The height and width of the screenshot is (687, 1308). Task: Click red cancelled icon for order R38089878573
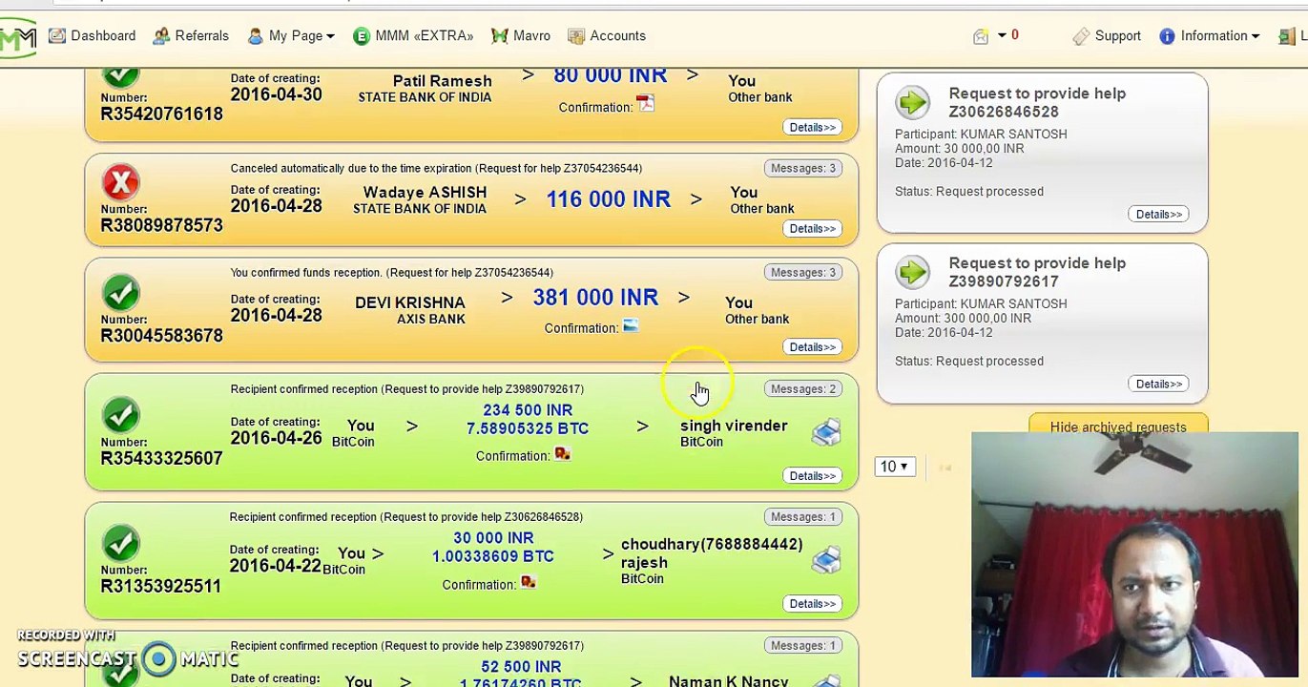pyautogui.click(x=121, y=182)
